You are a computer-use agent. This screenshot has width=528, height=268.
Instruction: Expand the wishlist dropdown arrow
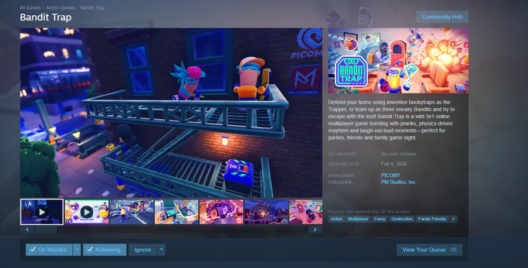[x=77, y=249]
